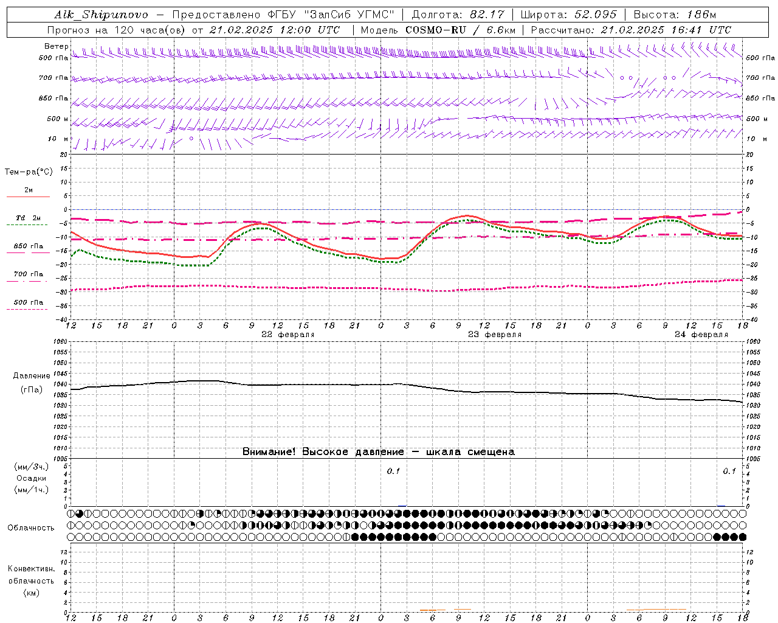Click the station name Alk_Shipunovo
This screenshot has height=623, width=778.
(101, 15)
